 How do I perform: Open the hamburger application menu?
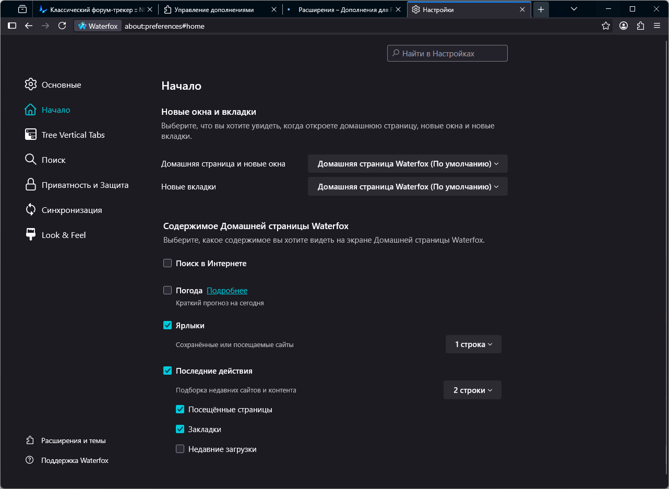(657, 26)
